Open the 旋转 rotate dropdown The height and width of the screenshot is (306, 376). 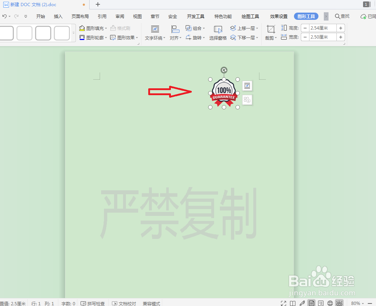tap(195, 38)
